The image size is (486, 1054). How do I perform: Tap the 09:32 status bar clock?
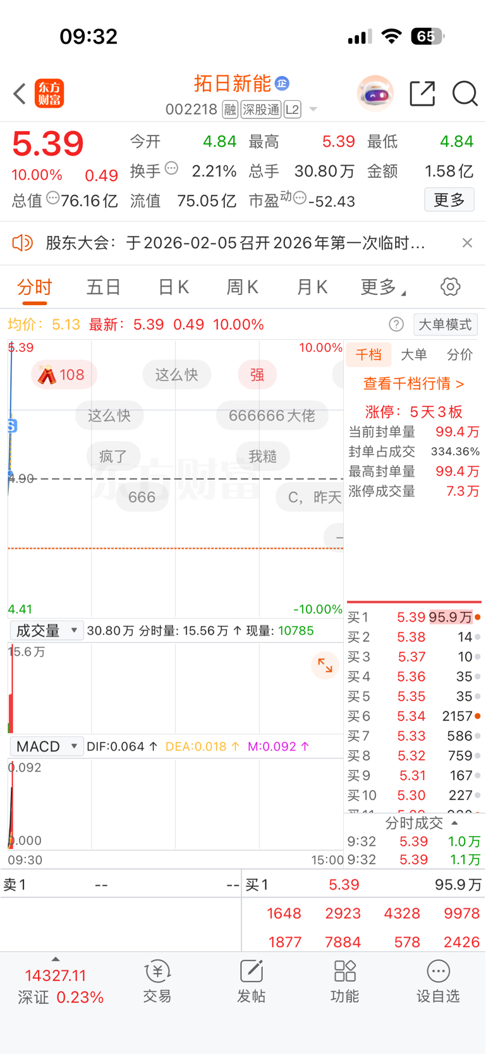88,36
